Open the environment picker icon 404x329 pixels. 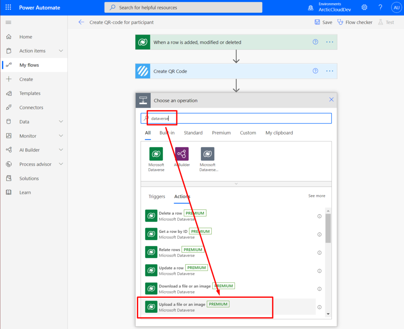coord(311,8)
